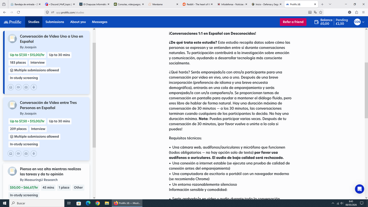Click the Refer a friend button
The width and height of the screenshot is (368, 207).
(x=293, y=22)
